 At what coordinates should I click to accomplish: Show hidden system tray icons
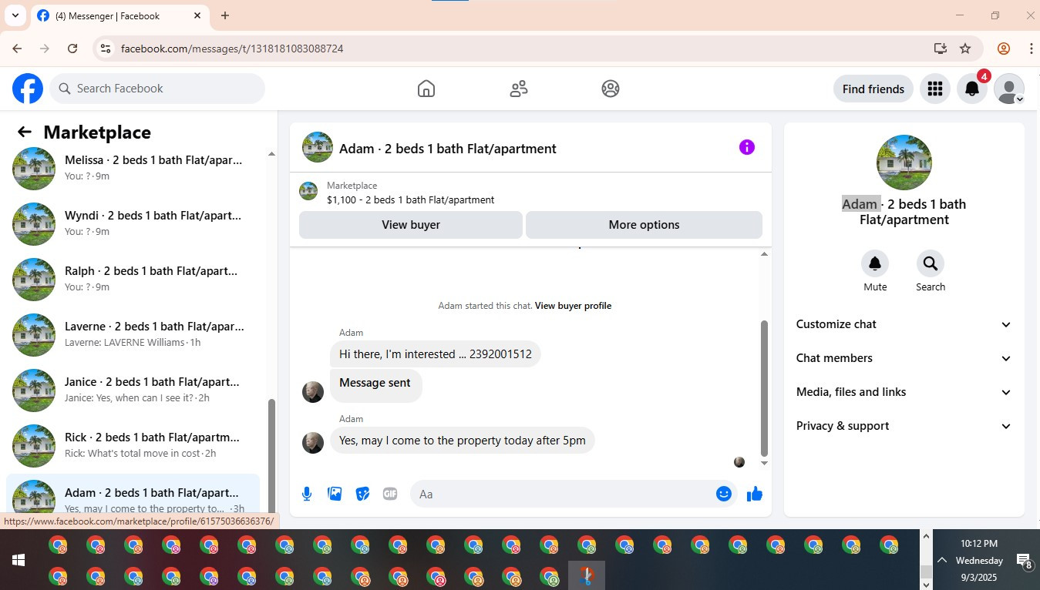point(941,561)
